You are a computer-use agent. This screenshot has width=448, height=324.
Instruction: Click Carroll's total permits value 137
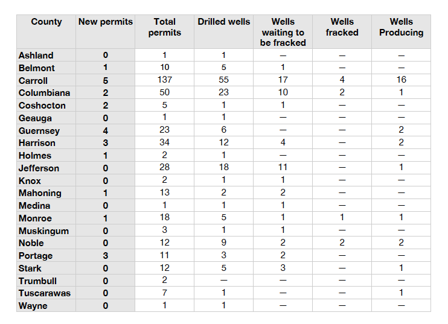pyautogui.click(x=164, y=80)
